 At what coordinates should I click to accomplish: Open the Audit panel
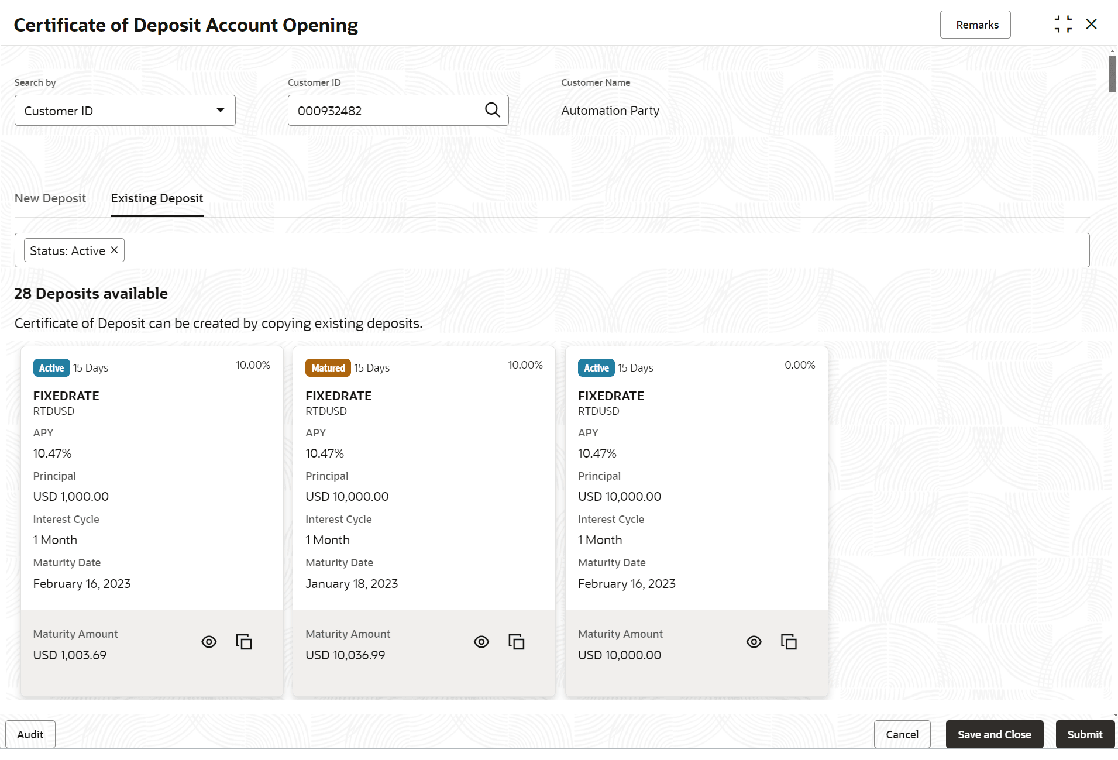pos(30,734)
